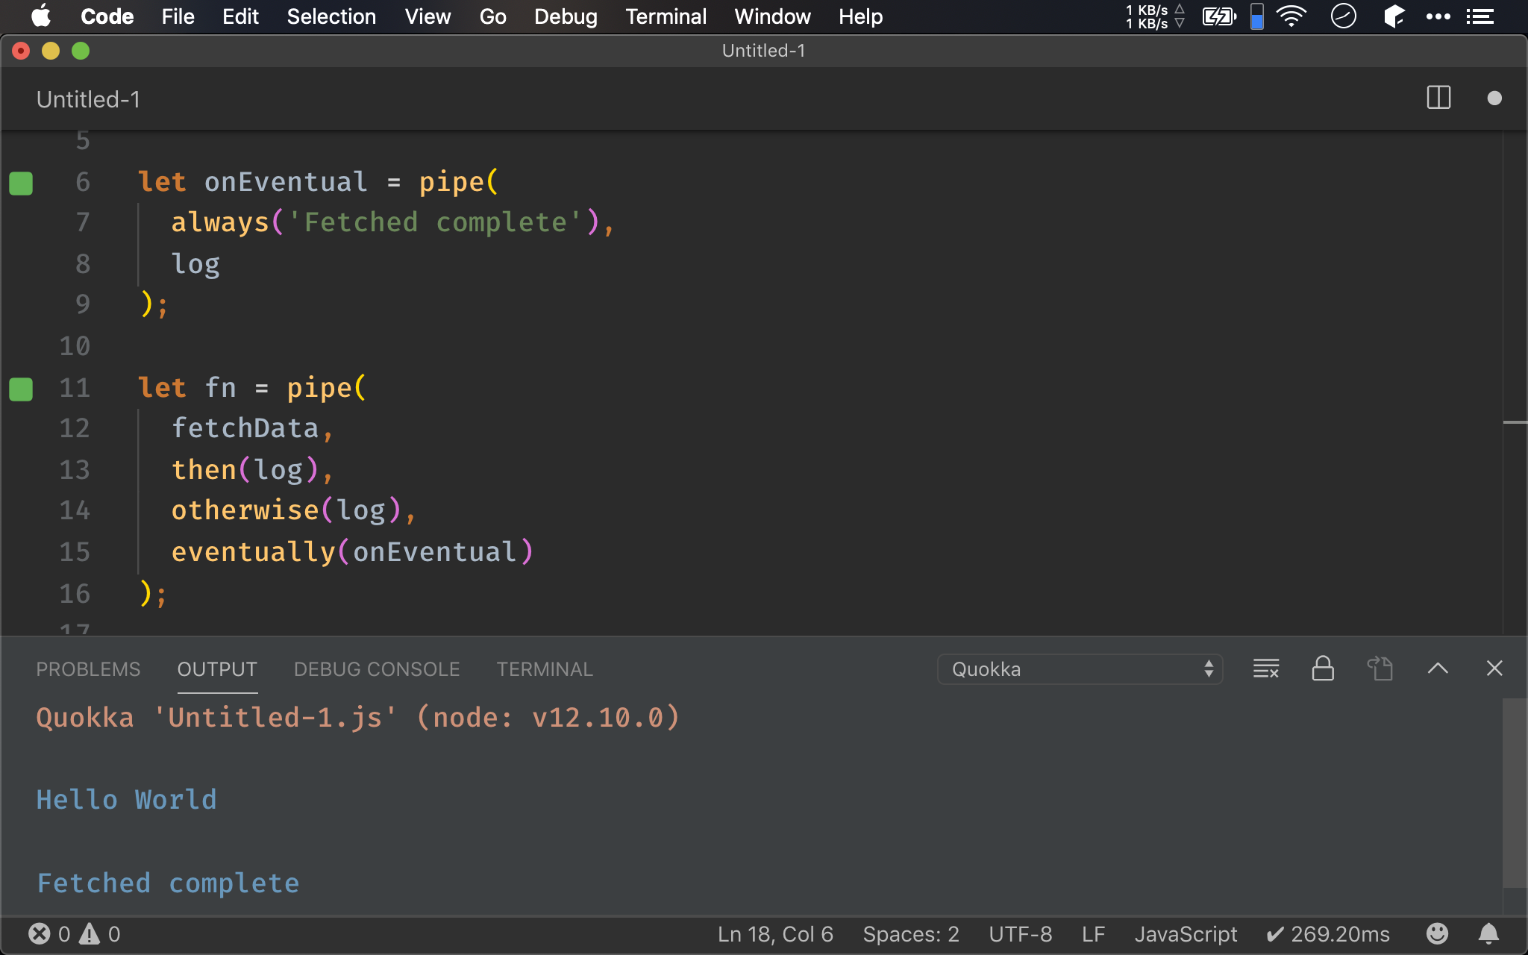1528x955 pixels.
Task: Open the Code application menu
Action: point(107,16)
